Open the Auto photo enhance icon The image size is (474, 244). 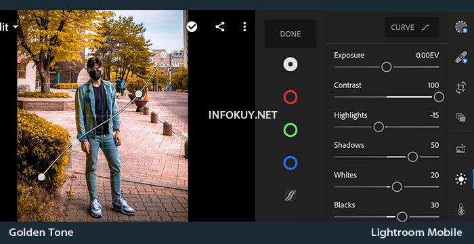(x=461, y=149)
